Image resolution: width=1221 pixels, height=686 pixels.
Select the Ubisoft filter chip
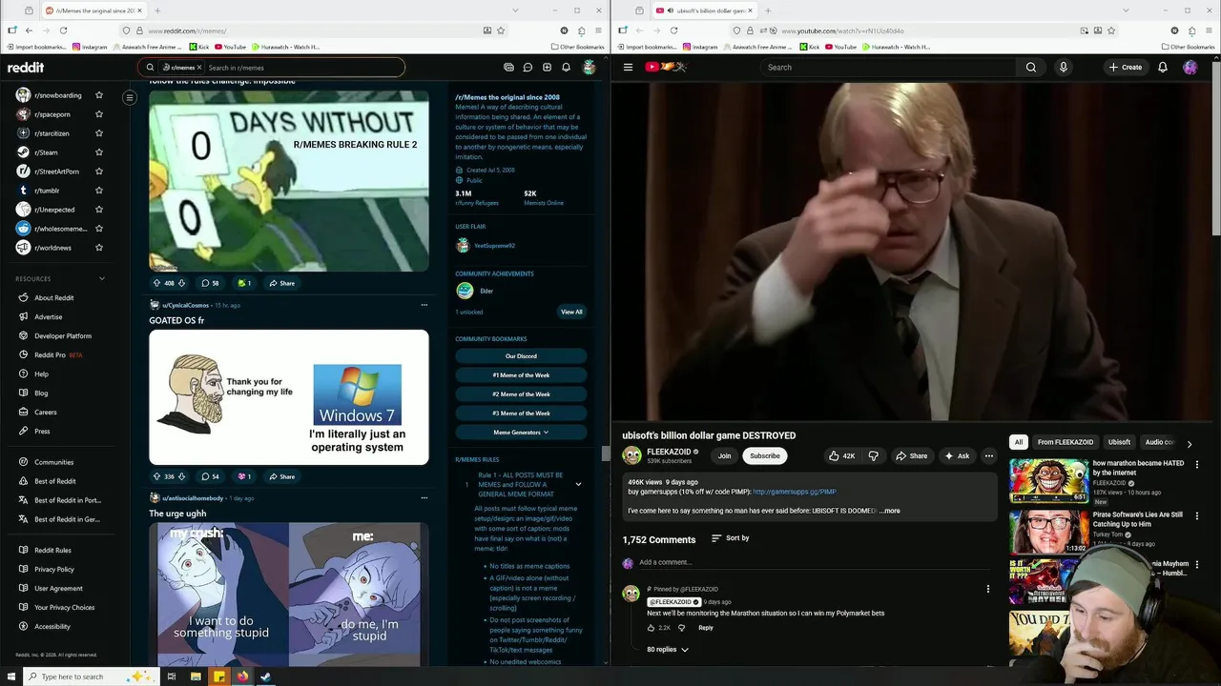click(x=1119, y=442)
